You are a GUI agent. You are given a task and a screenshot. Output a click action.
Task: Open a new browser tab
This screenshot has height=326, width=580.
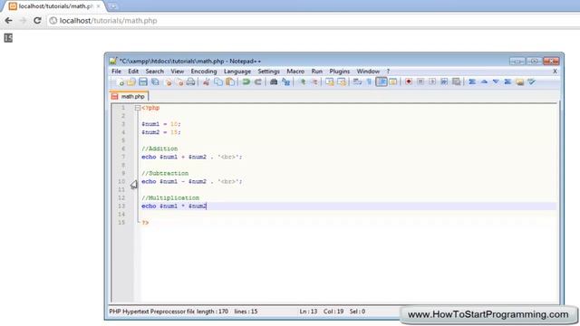[112, 6]
